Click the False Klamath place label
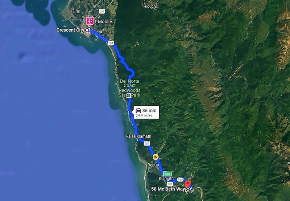This screenshot has height=201, width=290. [139, 136]
